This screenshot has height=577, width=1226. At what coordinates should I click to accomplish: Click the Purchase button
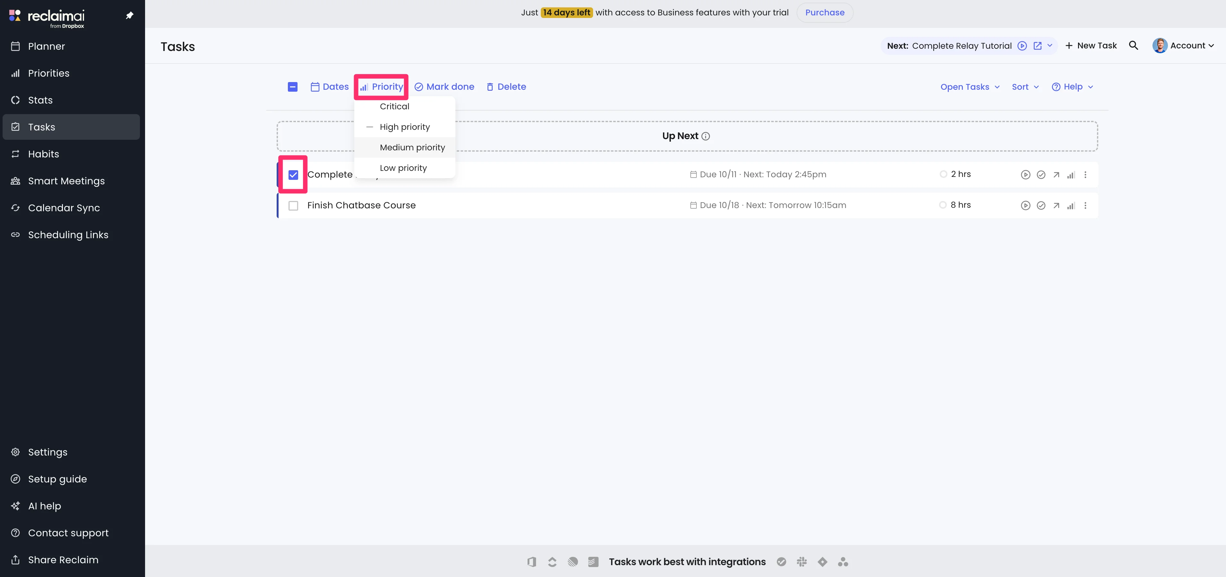(x=824, y=13)
